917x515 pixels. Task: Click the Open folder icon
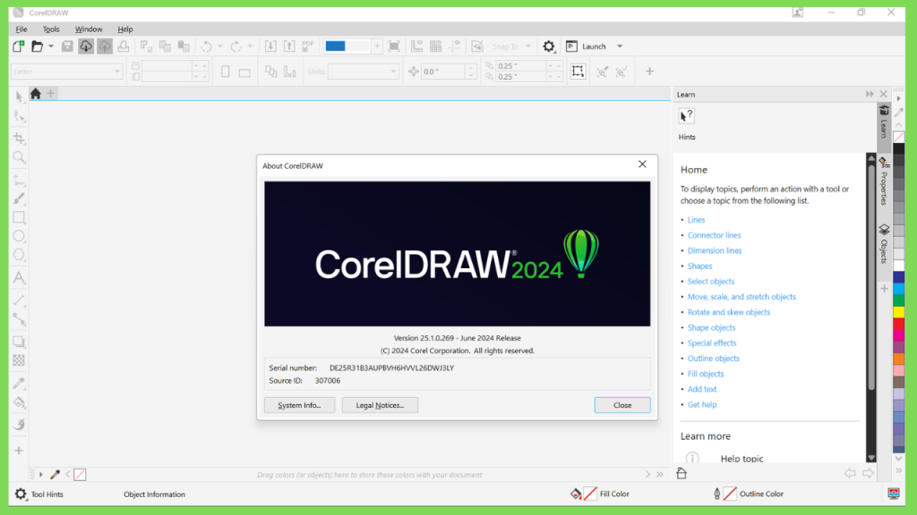click(37, 46)
